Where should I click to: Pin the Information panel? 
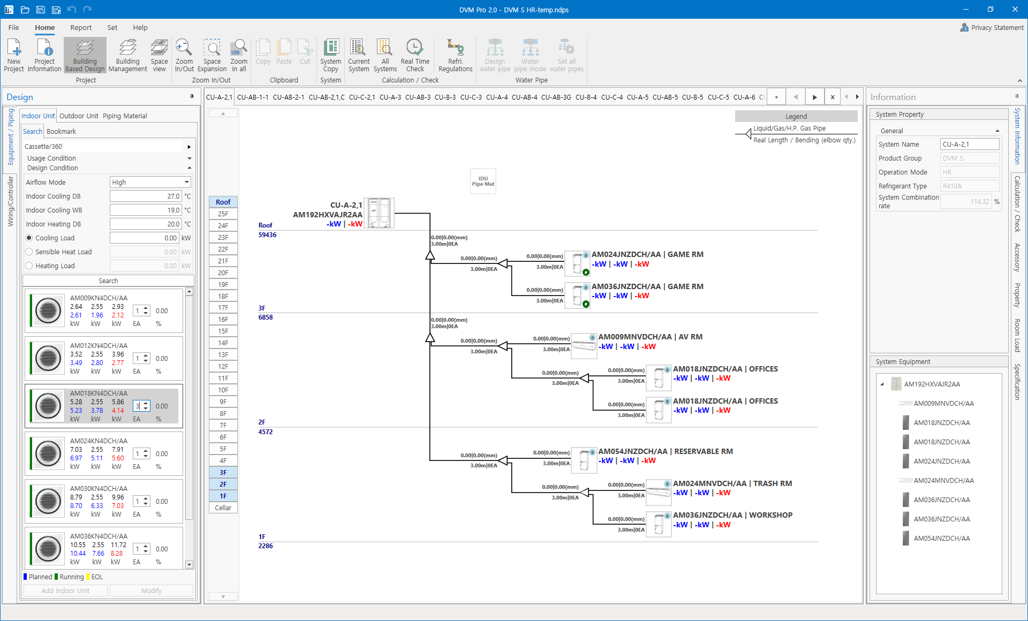(x=1017, y=97)
